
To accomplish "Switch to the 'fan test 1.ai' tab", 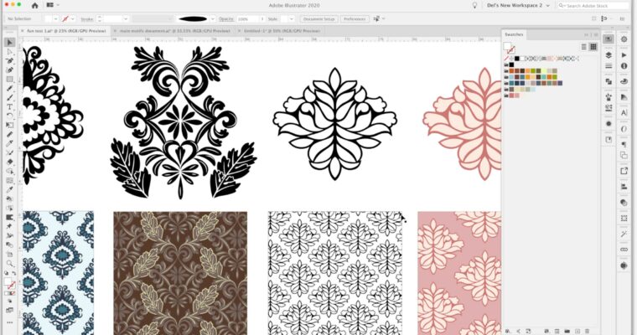I will [66, 31].
